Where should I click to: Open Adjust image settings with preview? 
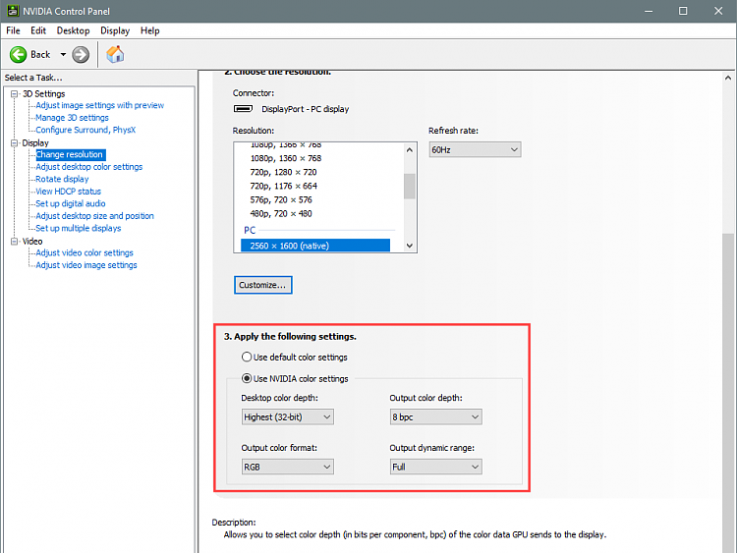click(x=99, y=105)
